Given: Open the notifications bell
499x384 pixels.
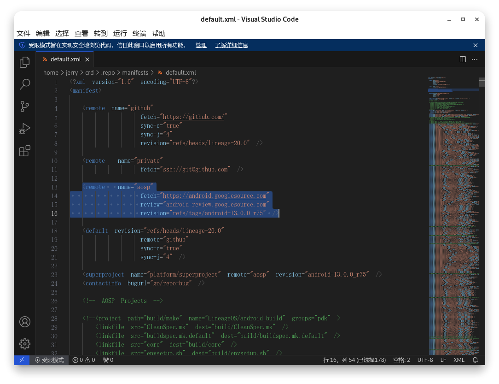Looking at the screenshot, I should 475,360.
